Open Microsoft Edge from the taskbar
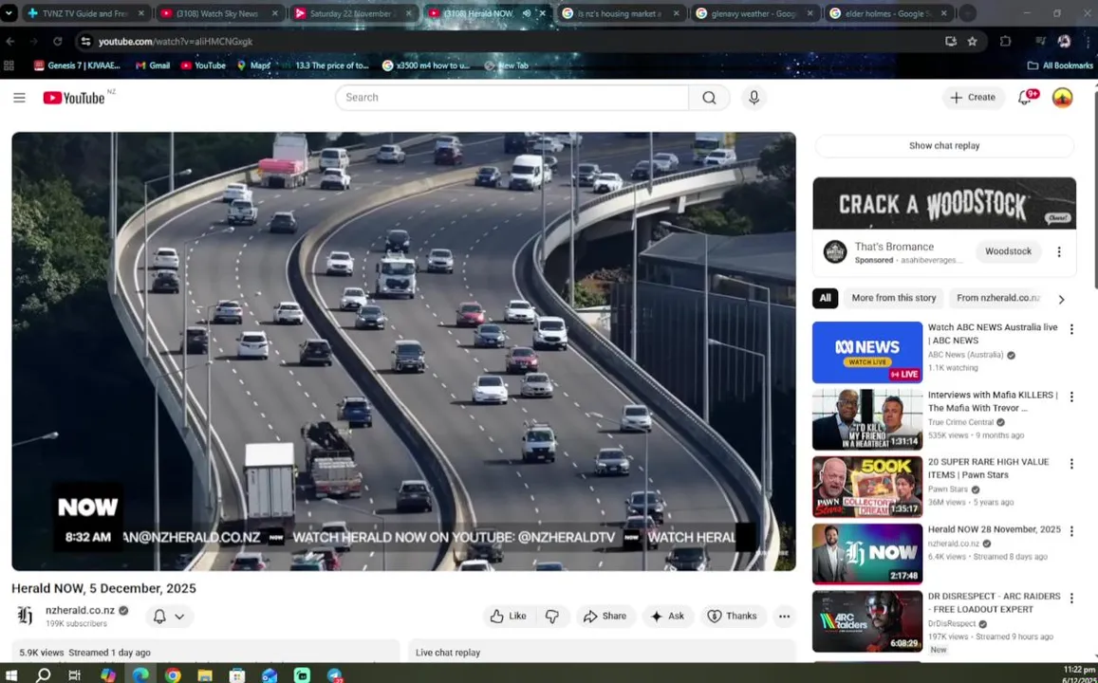 point(140,674)
